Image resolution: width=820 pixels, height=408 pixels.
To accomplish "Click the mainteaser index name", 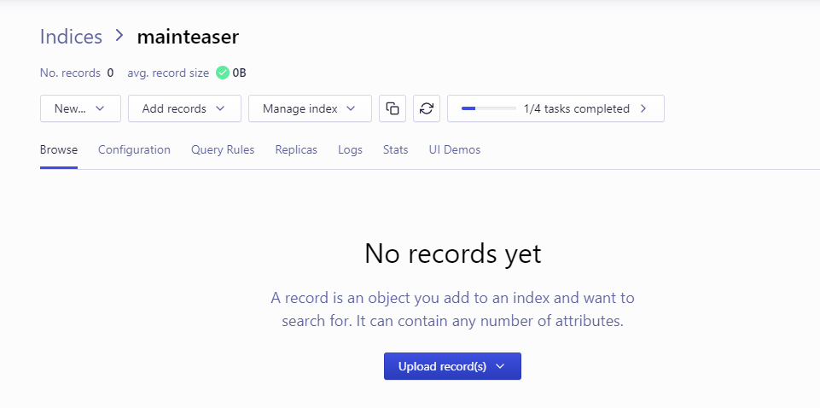I will tap(188, 37).
